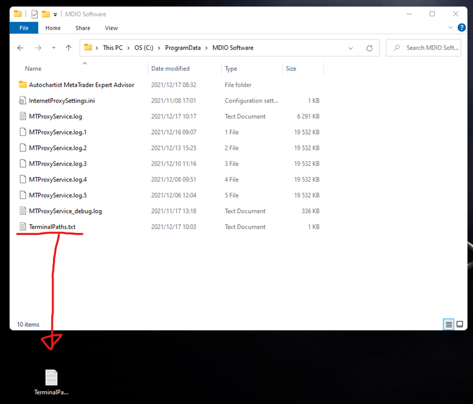Sort by the Date modified column header
473x404 pixels.
click(x=170, y=68)
